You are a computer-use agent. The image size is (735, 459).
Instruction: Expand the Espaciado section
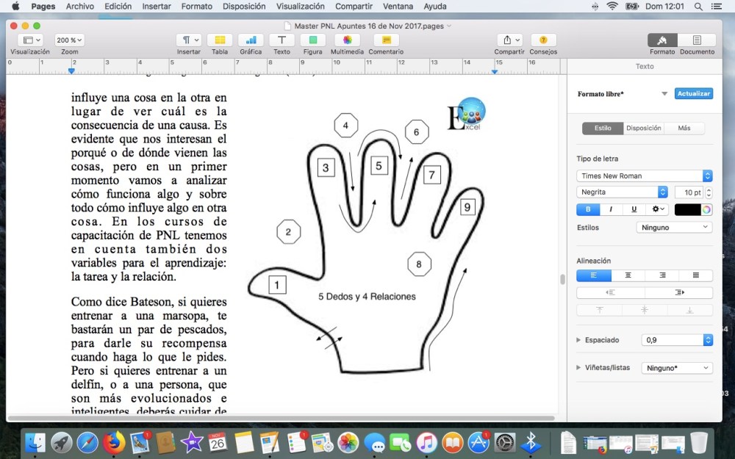click(x=579, y=340)
